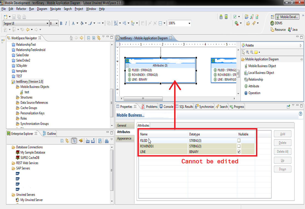Click the Mobile Business Object palette tool
The image size is (305, 209).
point(260,66)
